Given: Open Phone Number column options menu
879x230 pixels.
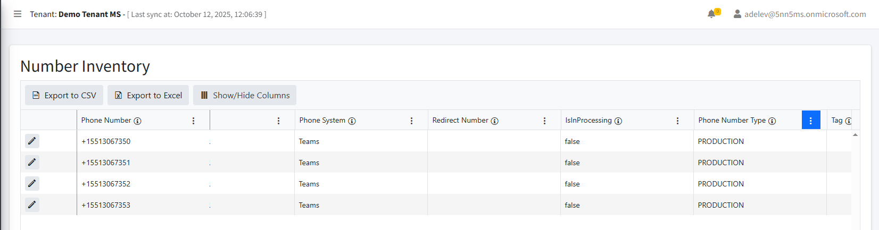Looking at the screenshot, I should click(x=193, y=121).
